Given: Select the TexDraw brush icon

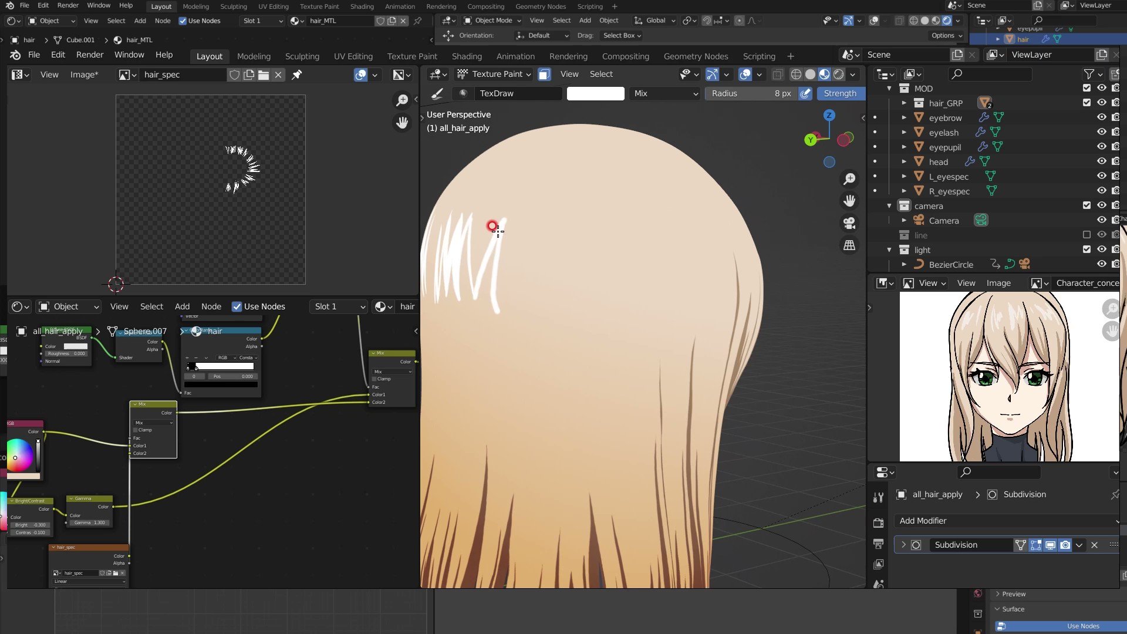Looking at the screenshot, I should click(464, 93).
